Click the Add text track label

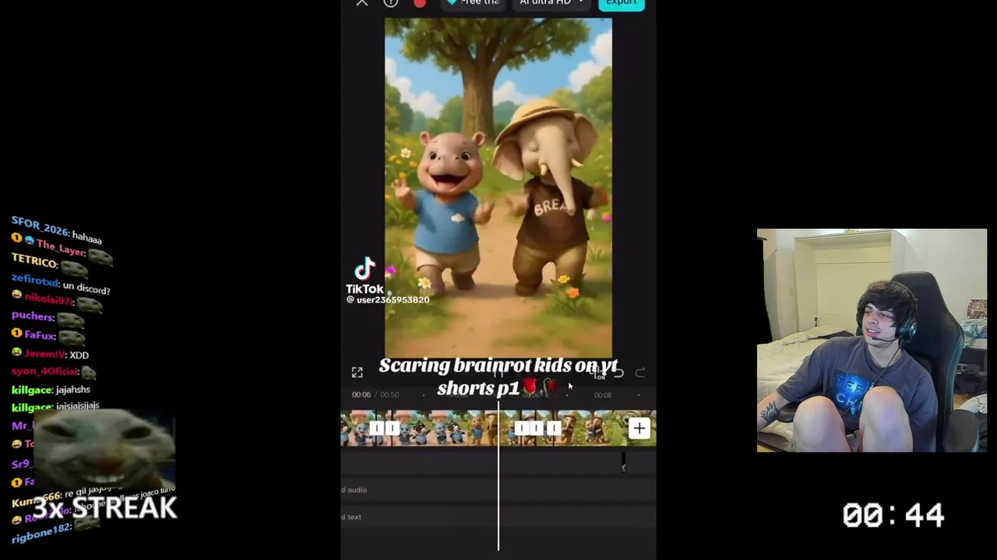click(351, 517)
